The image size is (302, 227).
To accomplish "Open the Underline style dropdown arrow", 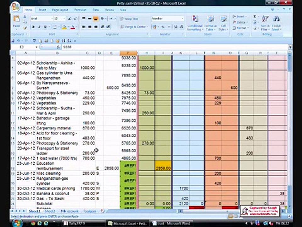I will click(x=49, y=27).
